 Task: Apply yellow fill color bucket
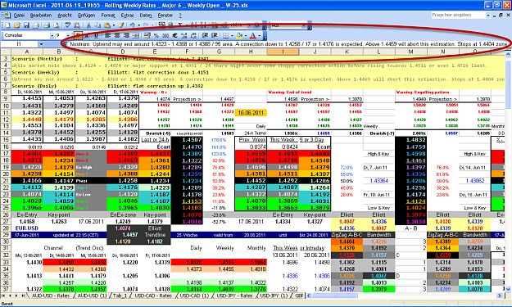click(239, 35)
